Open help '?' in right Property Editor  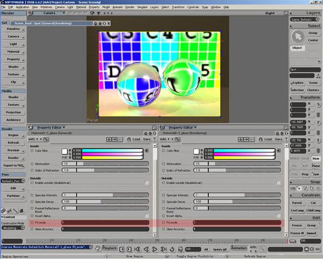(x=286, y=139)
